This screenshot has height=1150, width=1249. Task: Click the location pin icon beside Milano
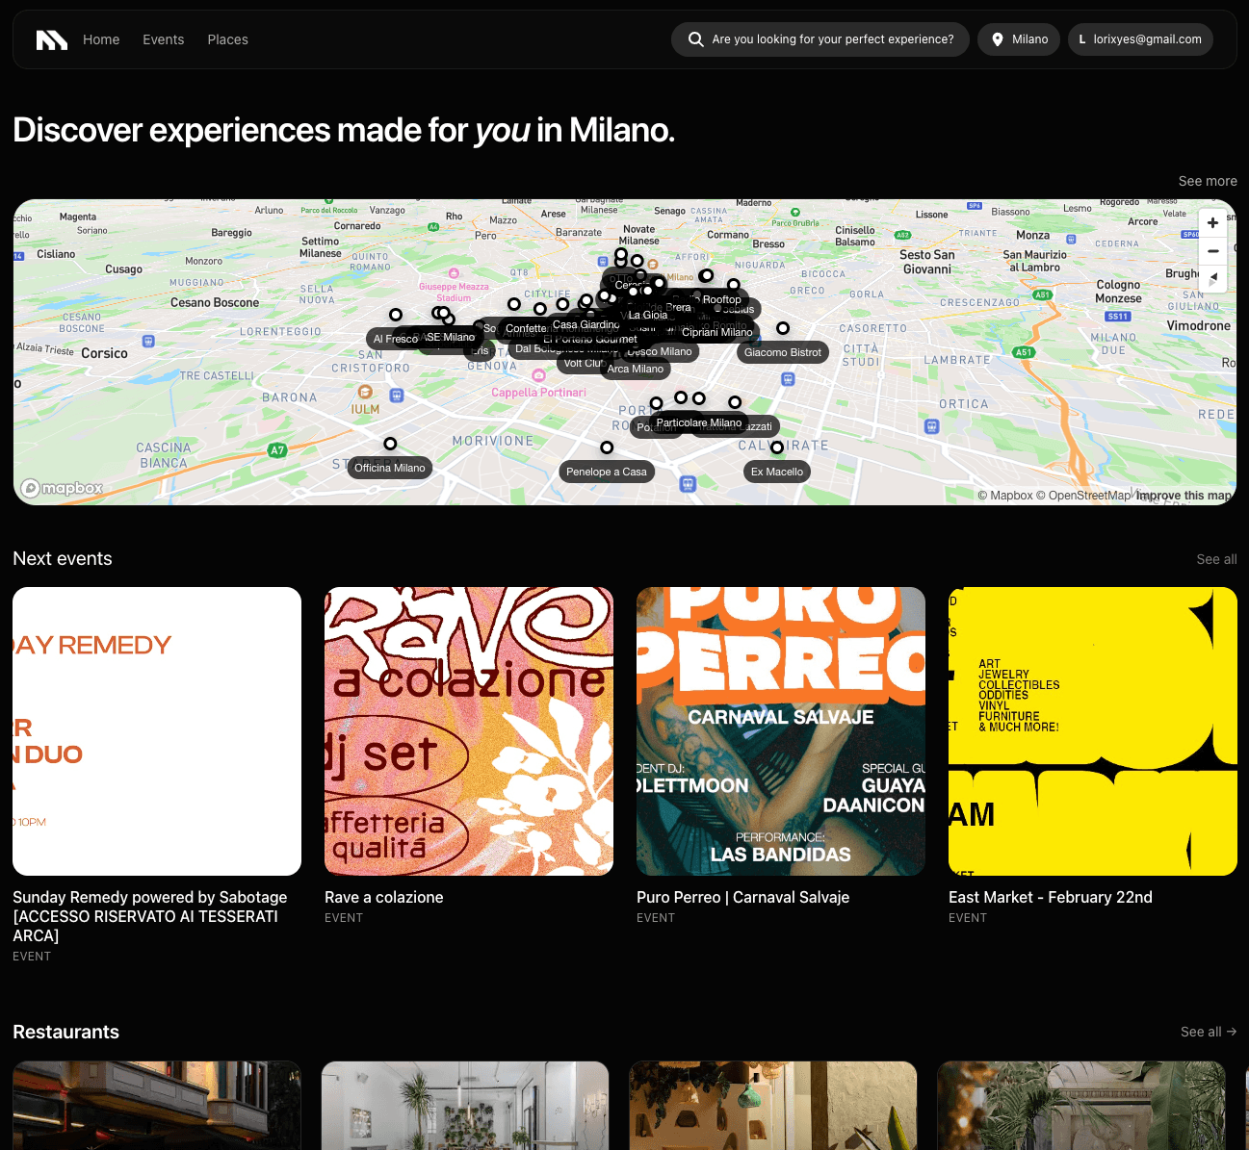pos(998,39)
